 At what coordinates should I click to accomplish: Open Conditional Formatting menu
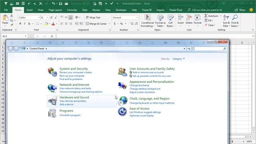(148, 21)
